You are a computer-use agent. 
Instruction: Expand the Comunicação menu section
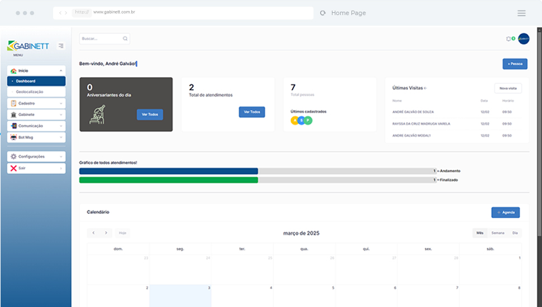point(36,126)
